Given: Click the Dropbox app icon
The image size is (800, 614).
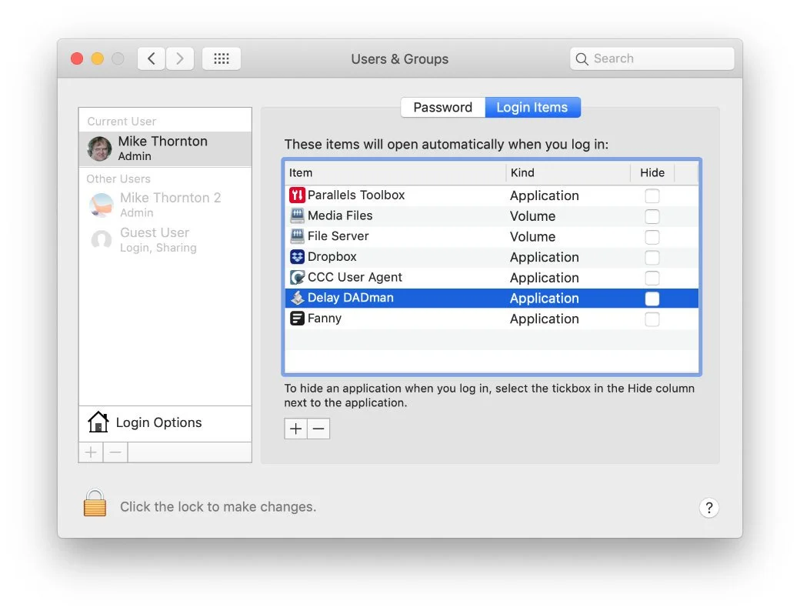Looking at the screenshot, I should (x=297, y=257).
